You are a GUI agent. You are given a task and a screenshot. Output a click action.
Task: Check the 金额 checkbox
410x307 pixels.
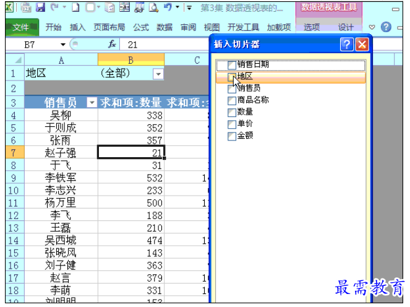pyautogui.click(x=232, y=136)
